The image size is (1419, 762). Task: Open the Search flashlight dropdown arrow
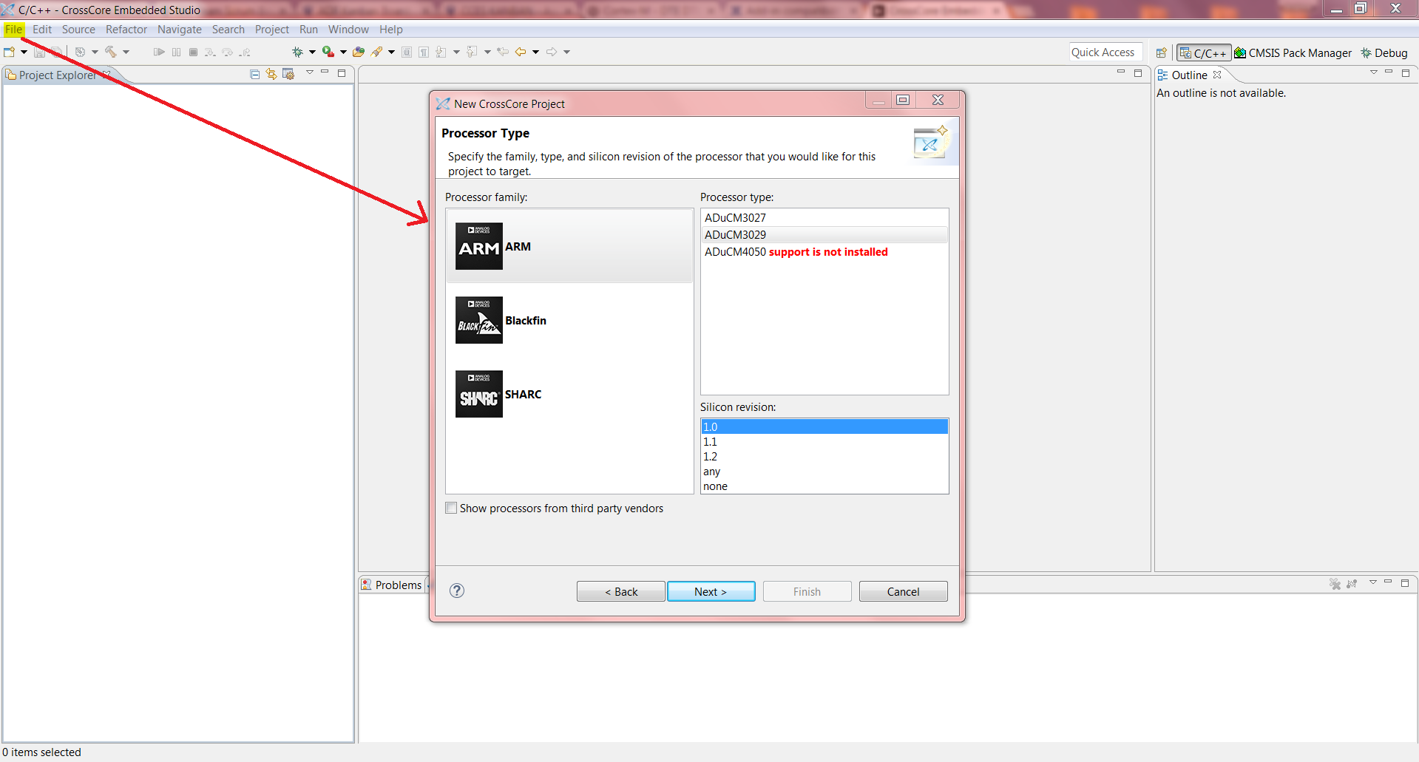391,52
